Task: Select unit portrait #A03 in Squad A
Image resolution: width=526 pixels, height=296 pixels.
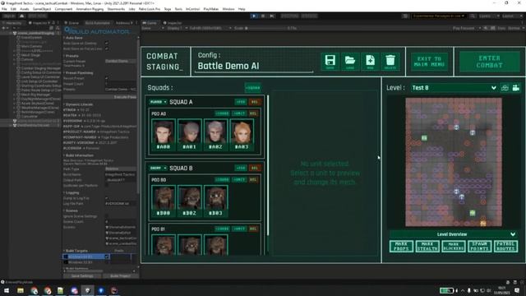Action: click(242, 135)
